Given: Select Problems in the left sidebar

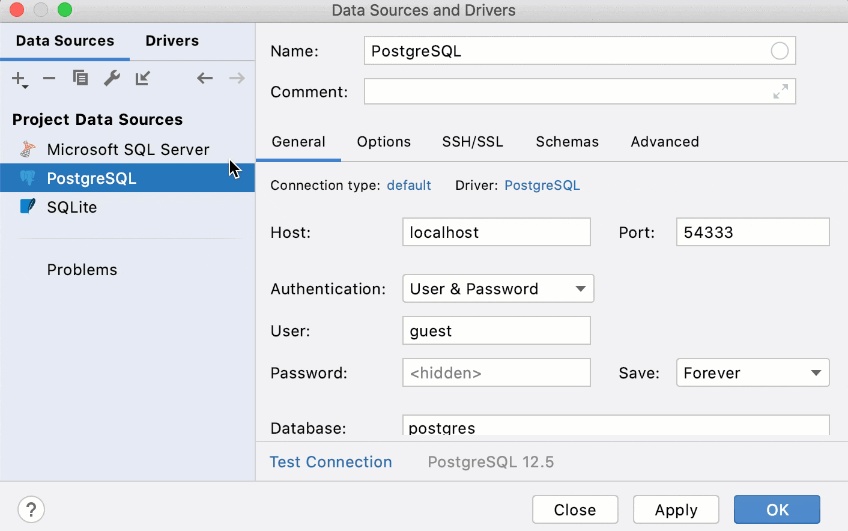Looking at the screenshot, I should pyautogui.click(x=82, y=269).
